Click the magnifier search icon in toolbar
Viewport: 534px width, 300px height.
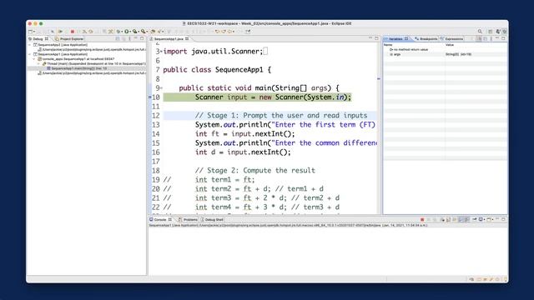[480, 32]
